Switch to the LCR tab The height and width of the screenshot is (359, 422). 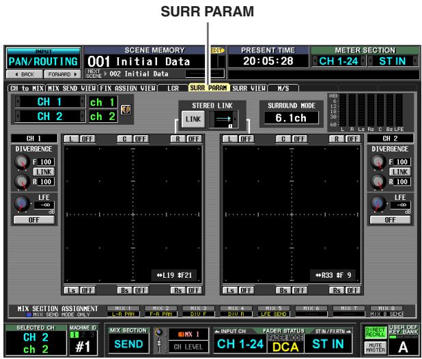173,88
